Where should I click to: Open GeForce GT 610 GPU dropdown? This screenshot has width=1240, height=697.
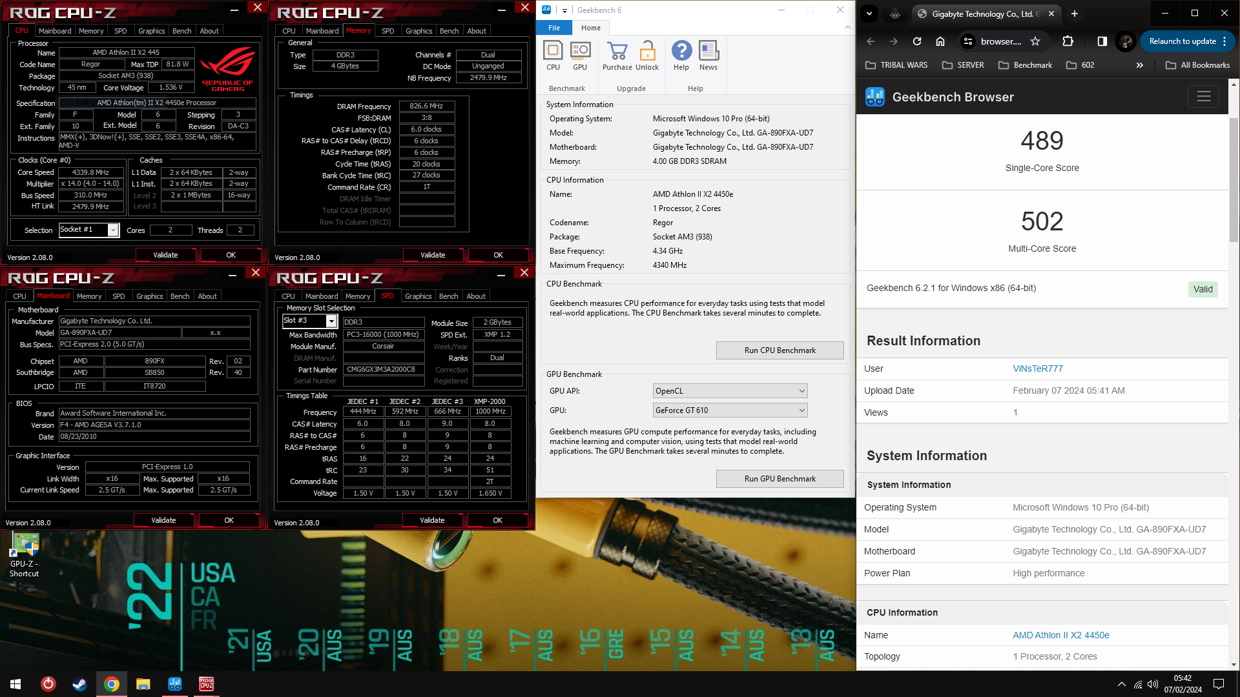point(730,410)
